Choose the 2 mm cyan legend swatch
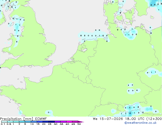162x125 pixels. [x=22, y=122]
